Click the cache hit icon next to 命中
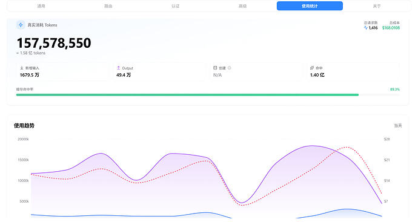 312,68
